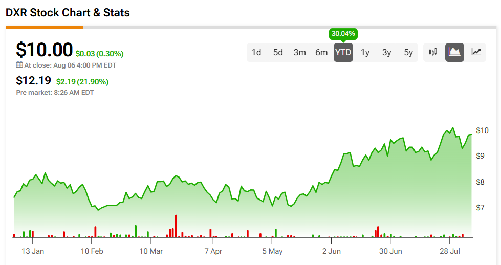
Task: Switch to candlestick chart view
Action: click(x=433, y=52)
